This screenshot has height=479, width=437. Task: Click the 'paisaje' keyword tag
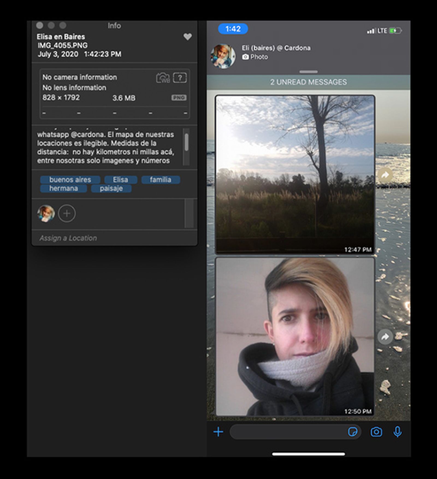[111, 189]
